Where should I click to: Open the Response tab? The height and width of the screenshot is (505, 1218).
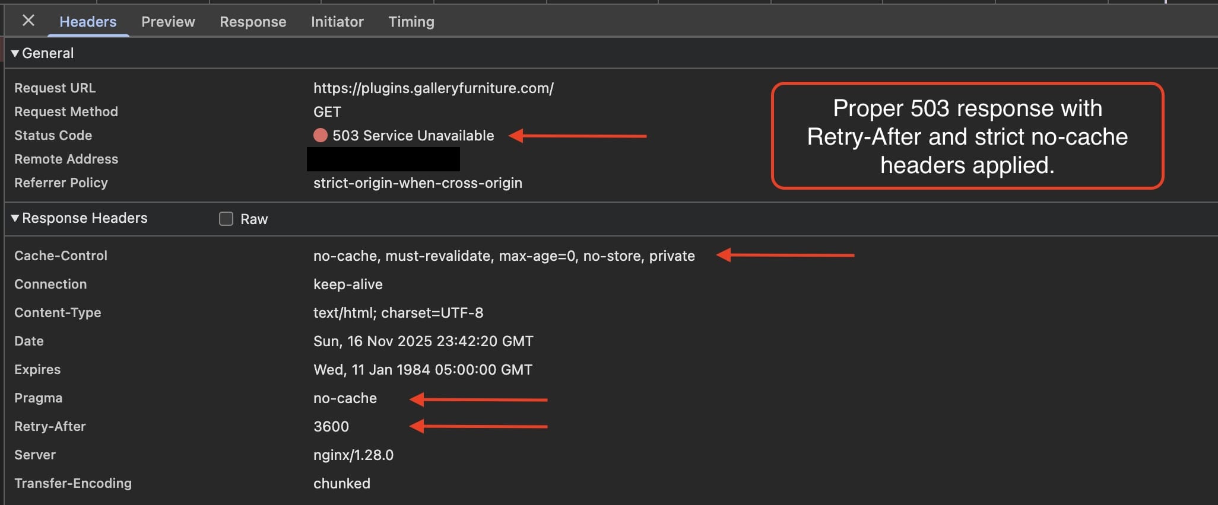pyautogui.click(x=253, y=22)
